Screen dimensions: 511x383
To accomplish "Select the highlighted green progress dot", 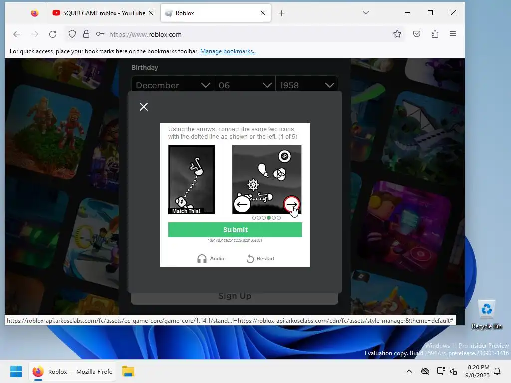I will pyautogui.click(x=269, y=218).
